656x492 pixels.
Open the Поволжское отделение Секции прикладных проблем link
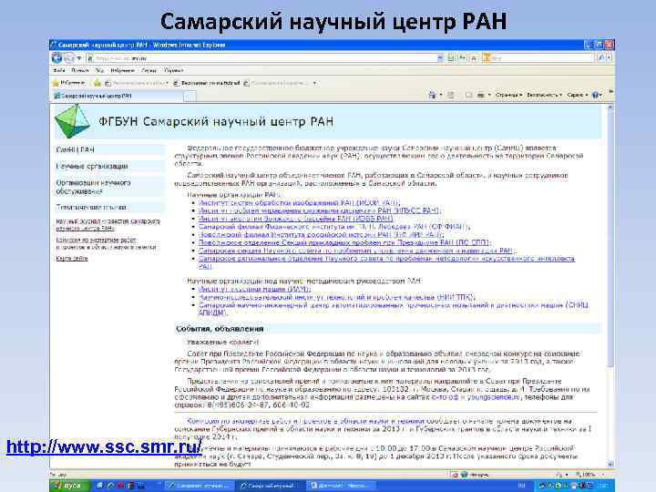343,242
